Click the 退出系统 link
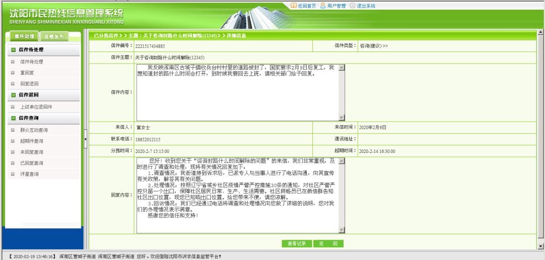545x260 pixels. [366, 6]
